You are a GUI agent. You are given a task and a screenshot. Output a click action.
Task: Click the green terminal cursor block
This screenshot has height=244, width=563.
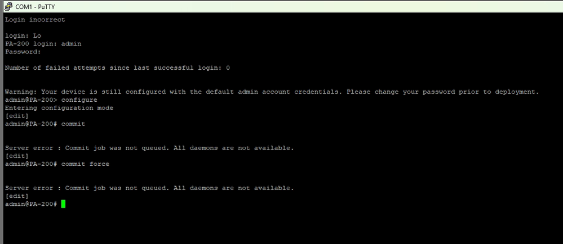tap(63, 204)
